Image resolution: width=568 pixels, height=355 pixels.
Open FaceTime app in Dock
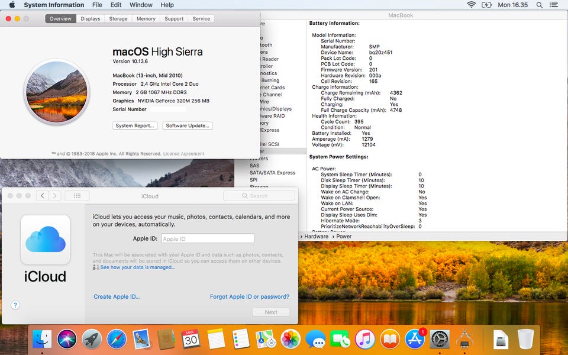[340, 340]
